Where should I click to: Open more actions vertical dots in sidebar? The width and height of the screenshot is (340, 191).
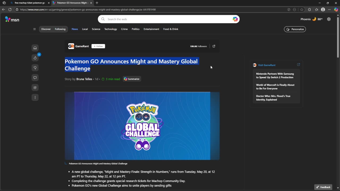click(x=35, y=98)
